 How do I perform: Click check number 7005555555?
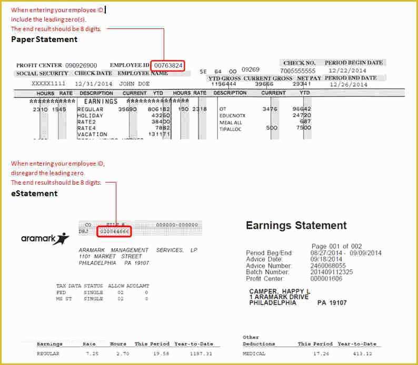coord(297,71)
